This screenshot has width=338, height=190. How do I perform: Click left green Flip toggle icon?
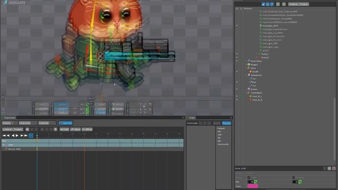pyautogui.click(x=256, y=182)
